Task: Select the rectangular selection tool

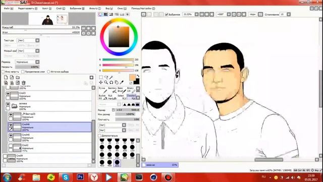Action: tap(101, 77)
